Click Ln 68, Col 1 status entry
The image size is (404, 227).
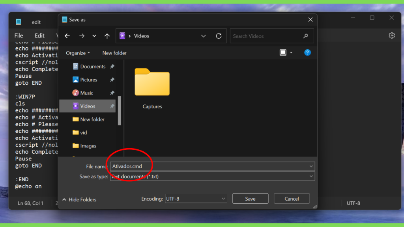(x=30, y=203)
